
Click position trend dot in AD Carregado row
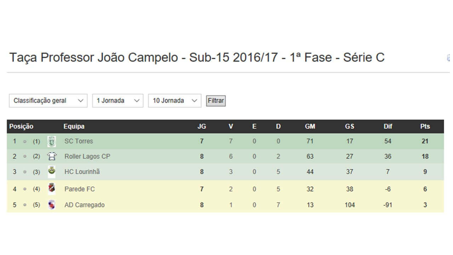(25, 205)
